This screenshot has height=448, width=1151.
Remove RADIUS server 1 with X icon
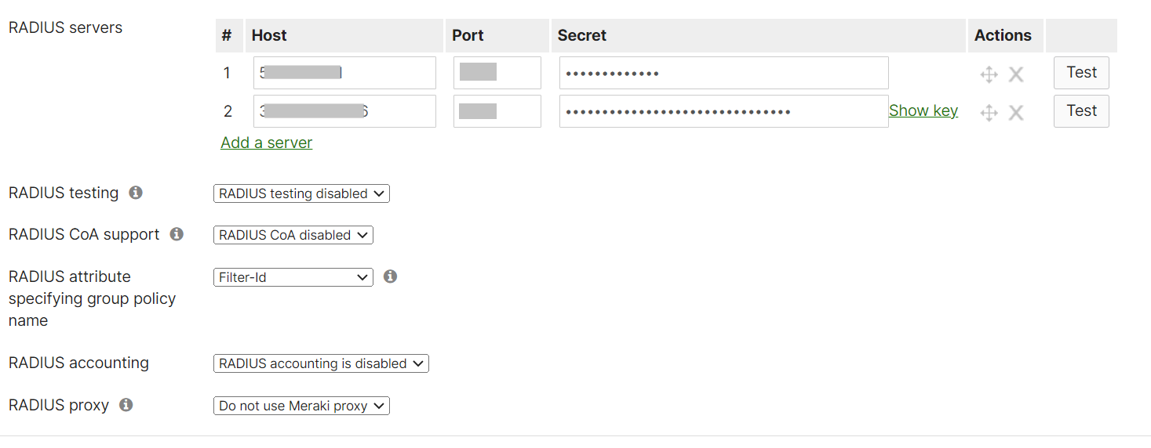pos(1016,74)
